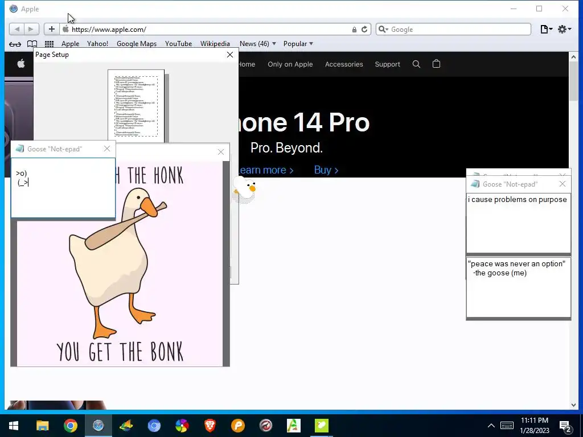
Task: Click the text area with 'peace was never an option'
Action: point(518,287)
